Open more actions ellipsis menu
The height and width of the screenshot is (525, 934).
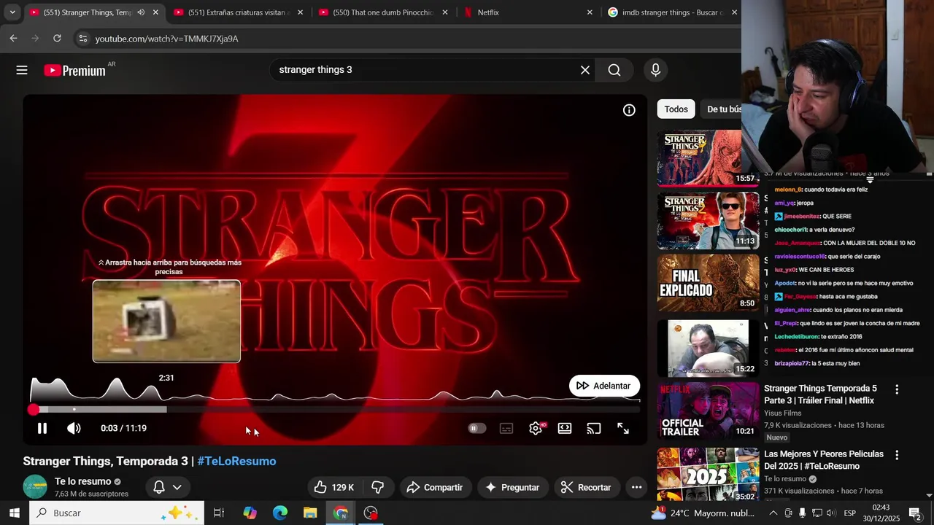pyautogui.click(x=636, y=487)
